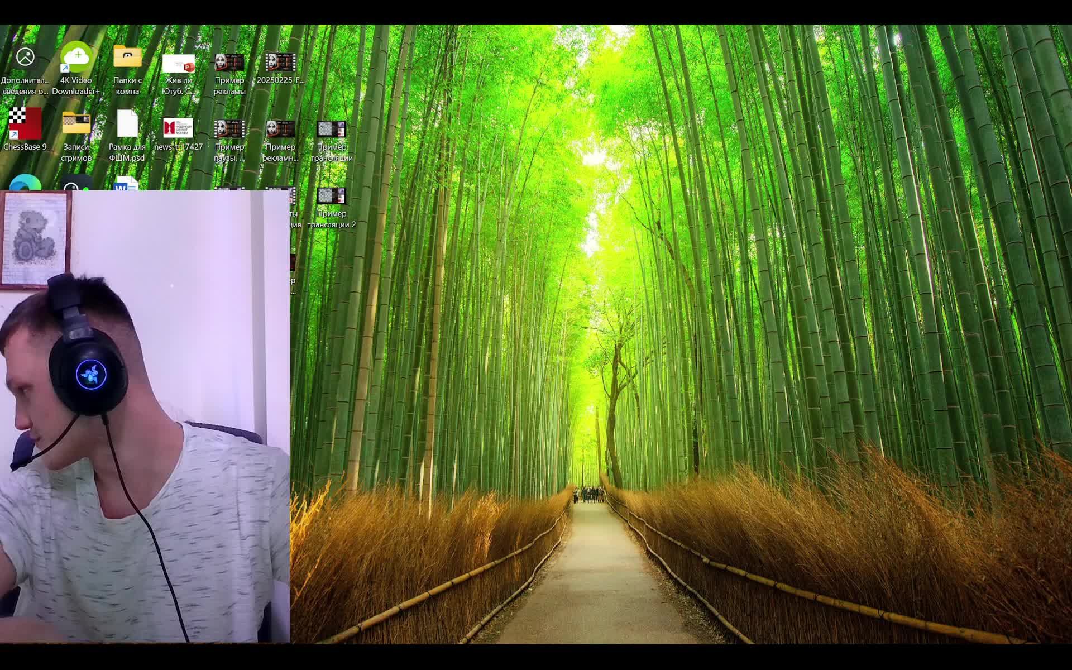Click the partially hidden Word document icon
The height and width of the screenshot is (670, 1072).
126,184
